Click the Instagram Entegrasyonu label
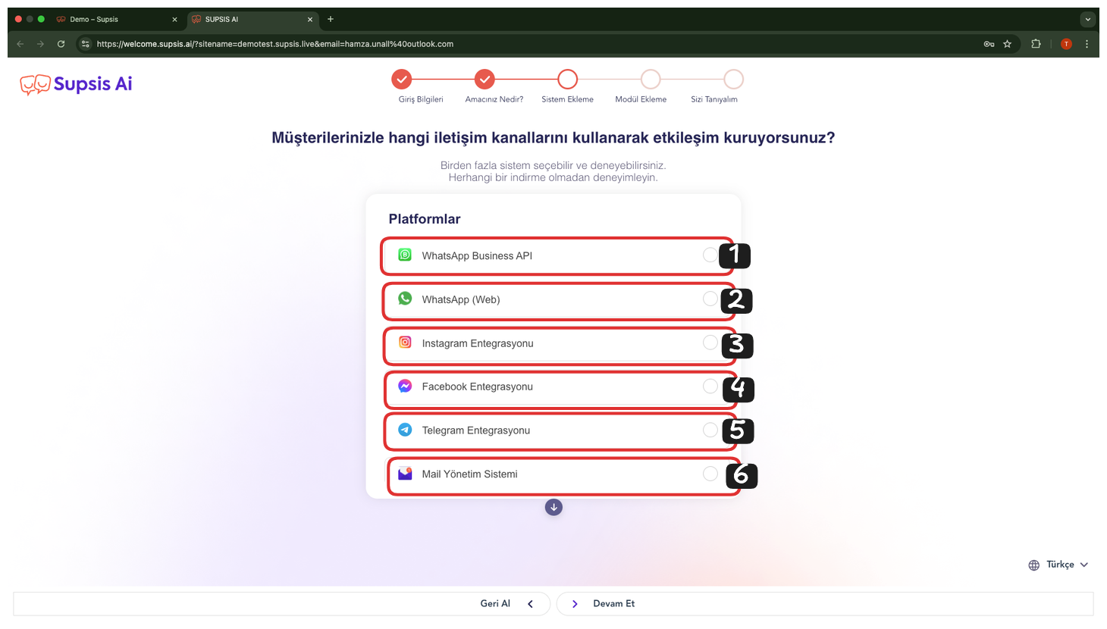This screenshot has width=1107, height=629. pyautogui.click(x=478, y=343)
